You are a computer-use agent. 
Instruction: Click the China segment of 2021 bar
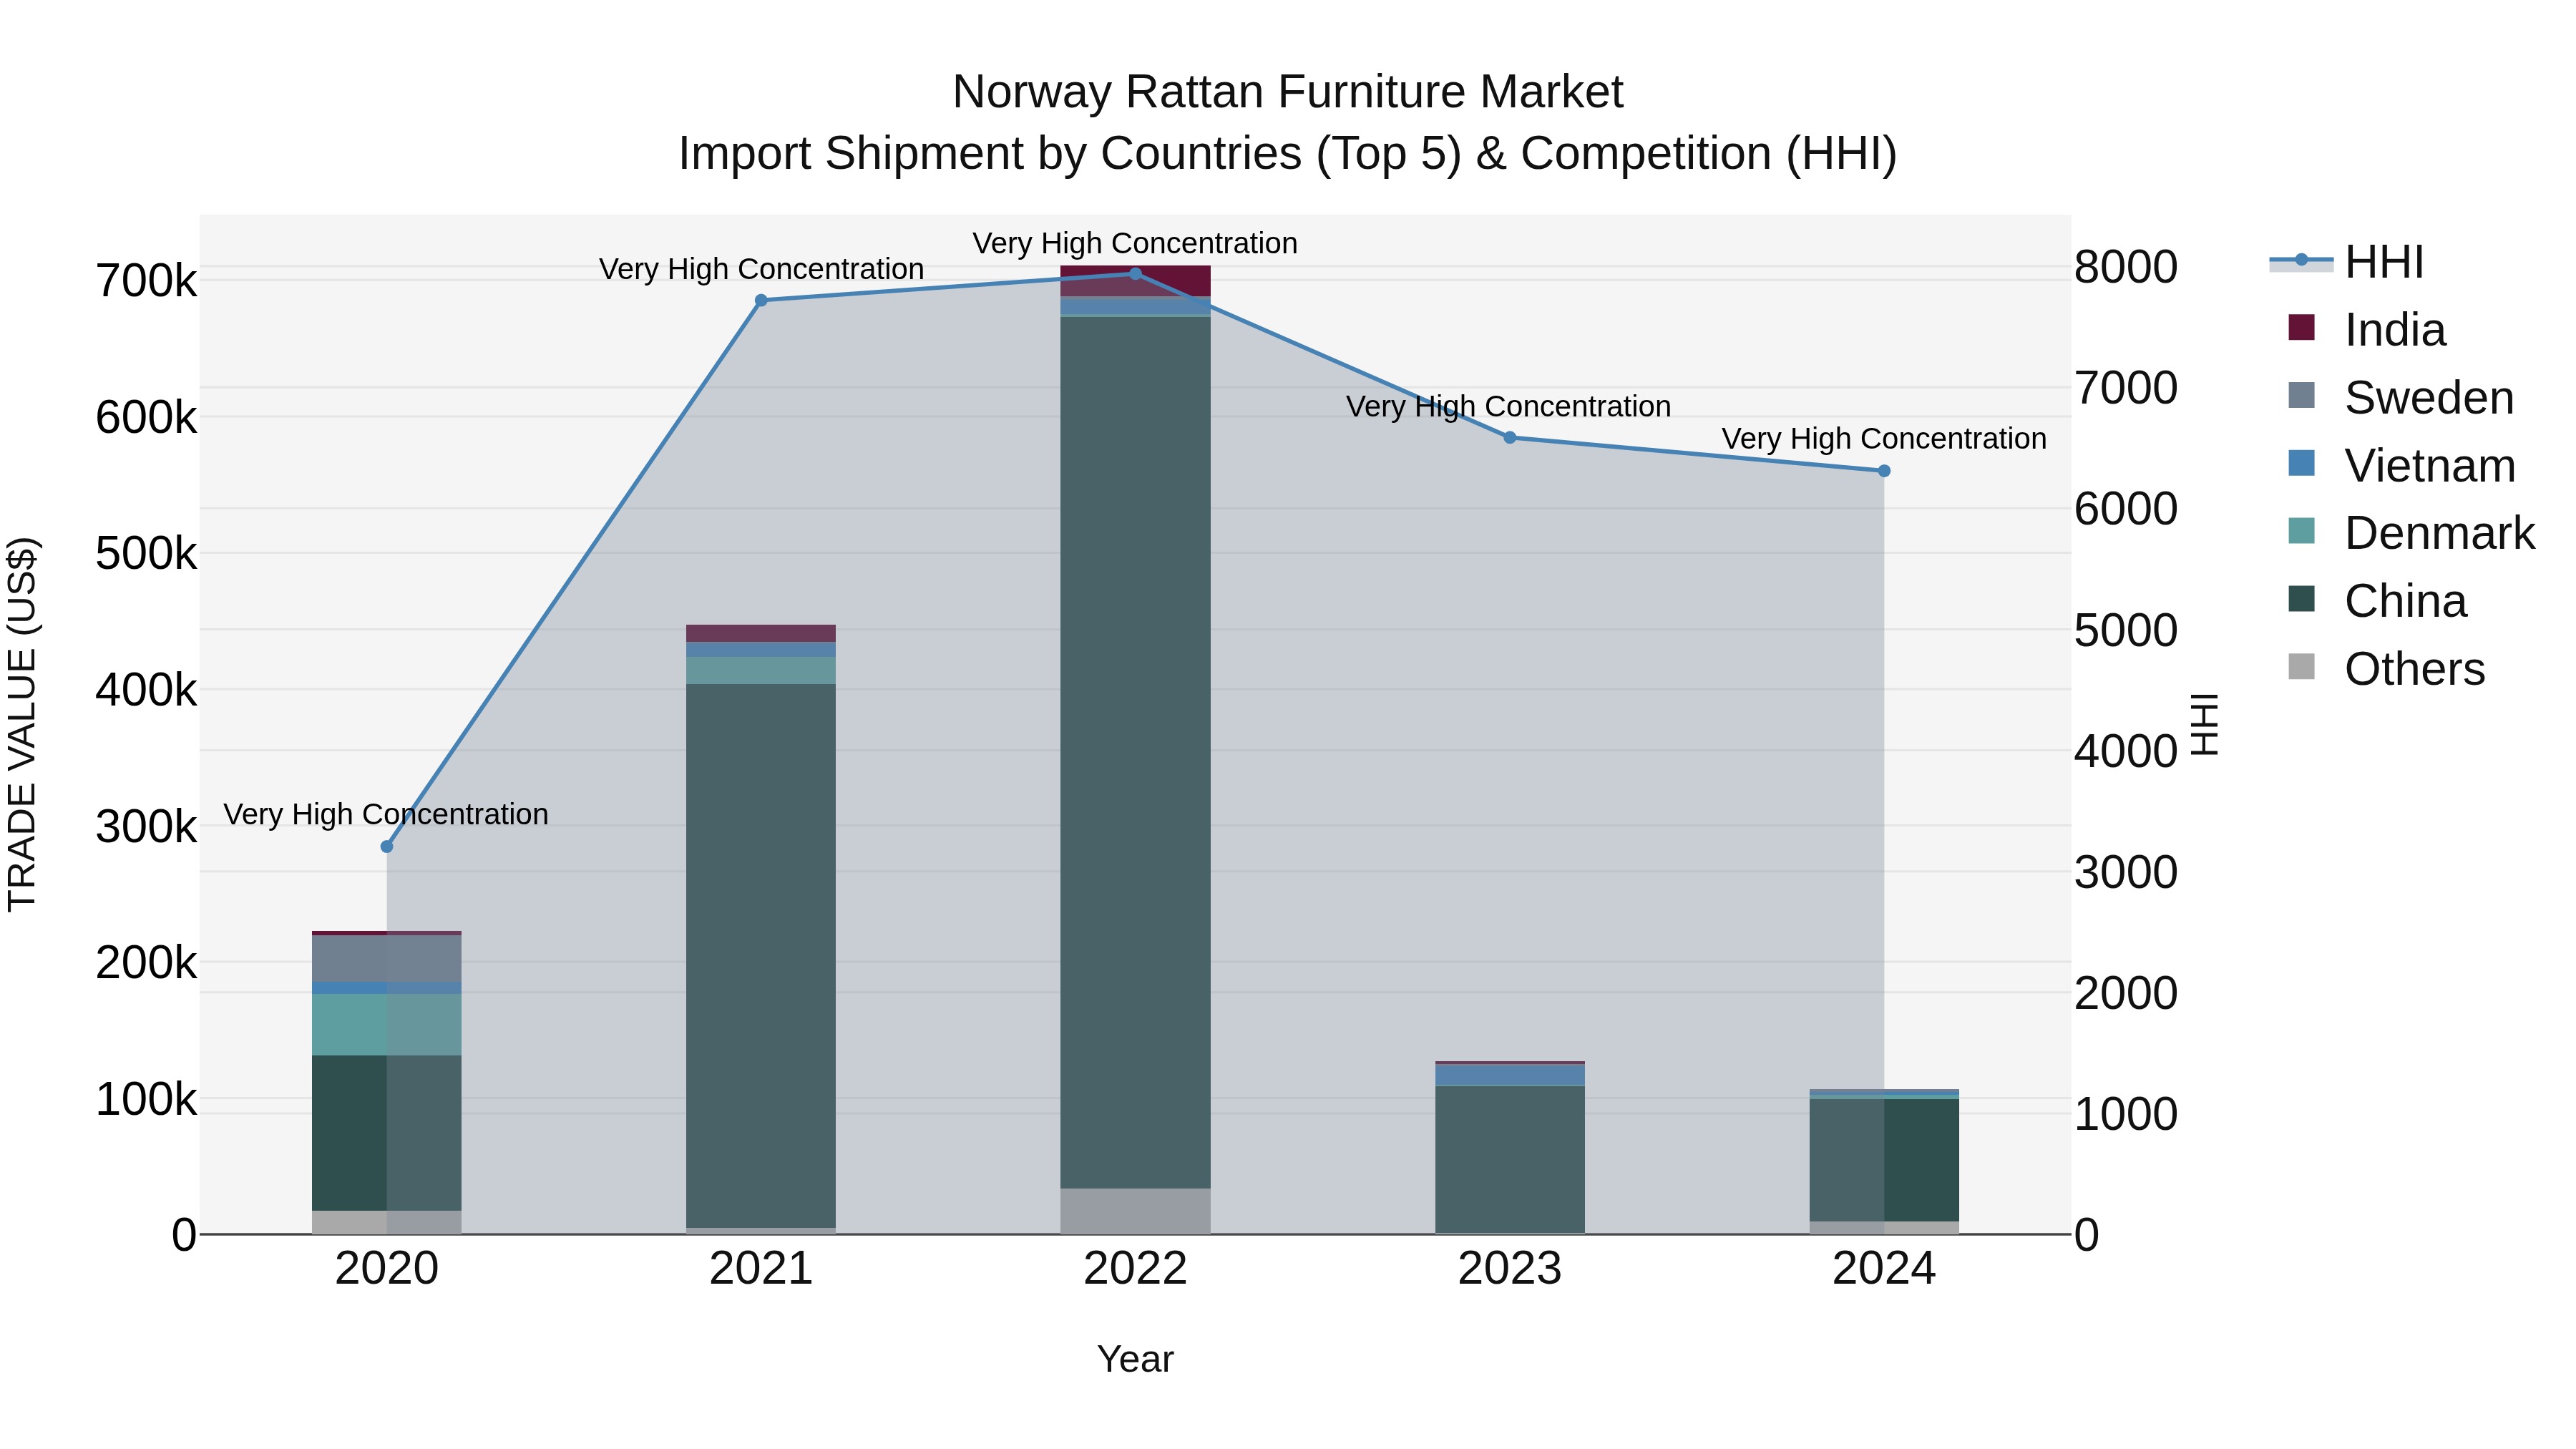point(761,956)
